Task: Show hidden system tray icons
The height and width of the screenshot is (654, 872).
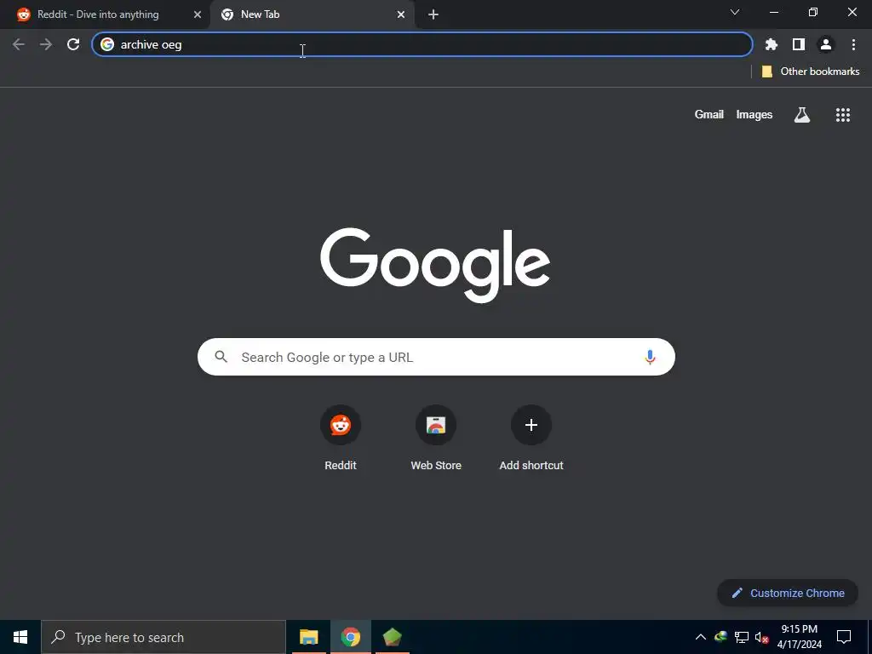Action: pos(701,637)
